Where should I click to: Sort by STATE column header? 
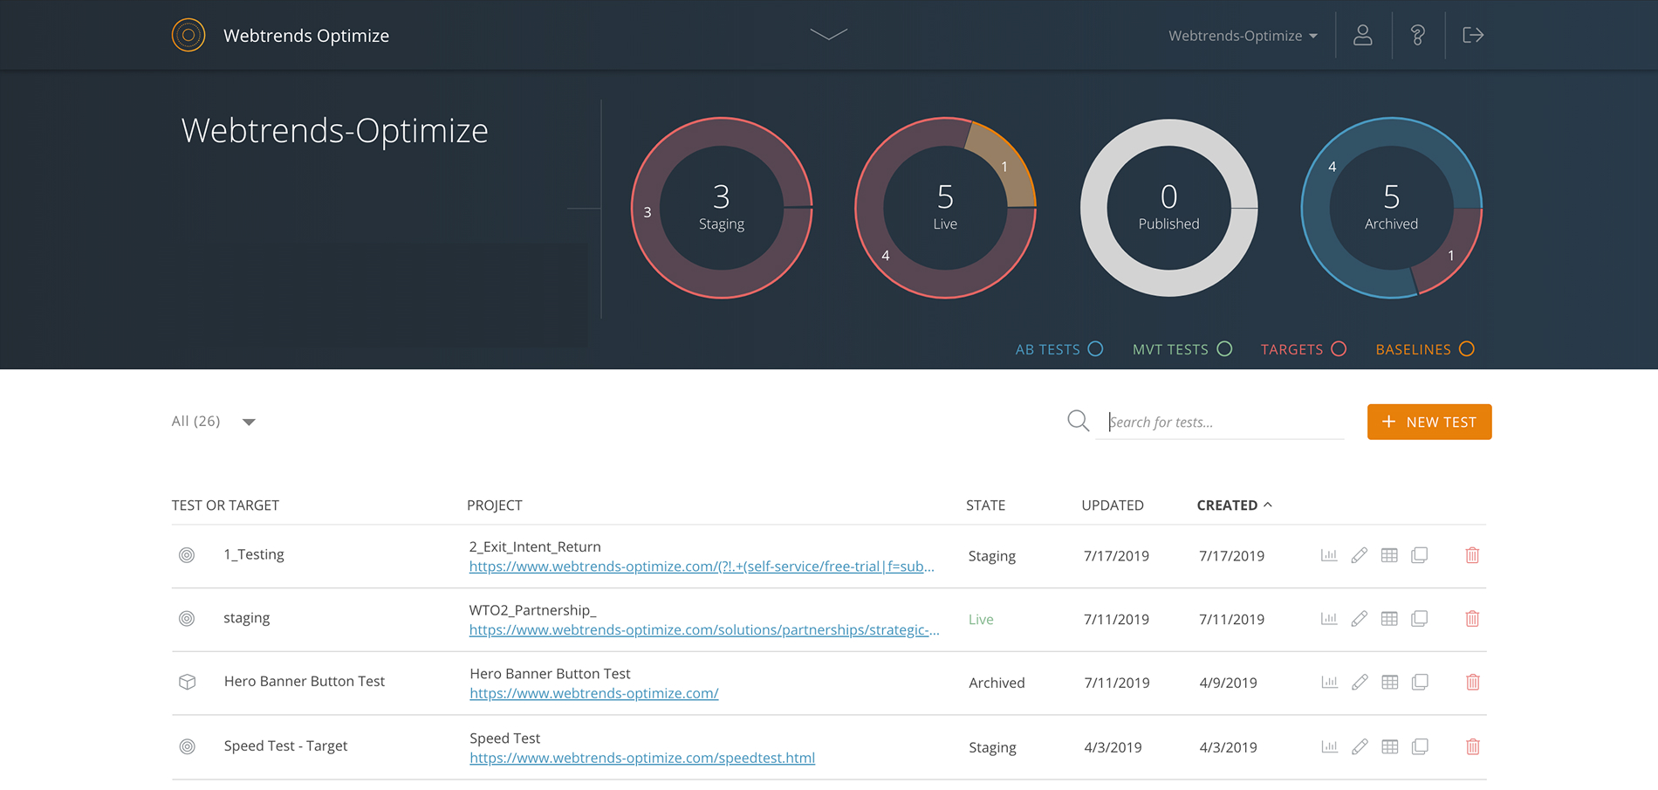986,505
